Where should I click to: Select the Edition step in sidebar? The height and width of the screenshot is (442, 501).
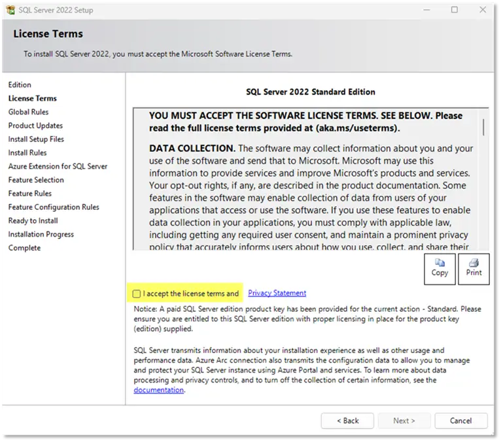pyautogui.click(x=20, y=84)
